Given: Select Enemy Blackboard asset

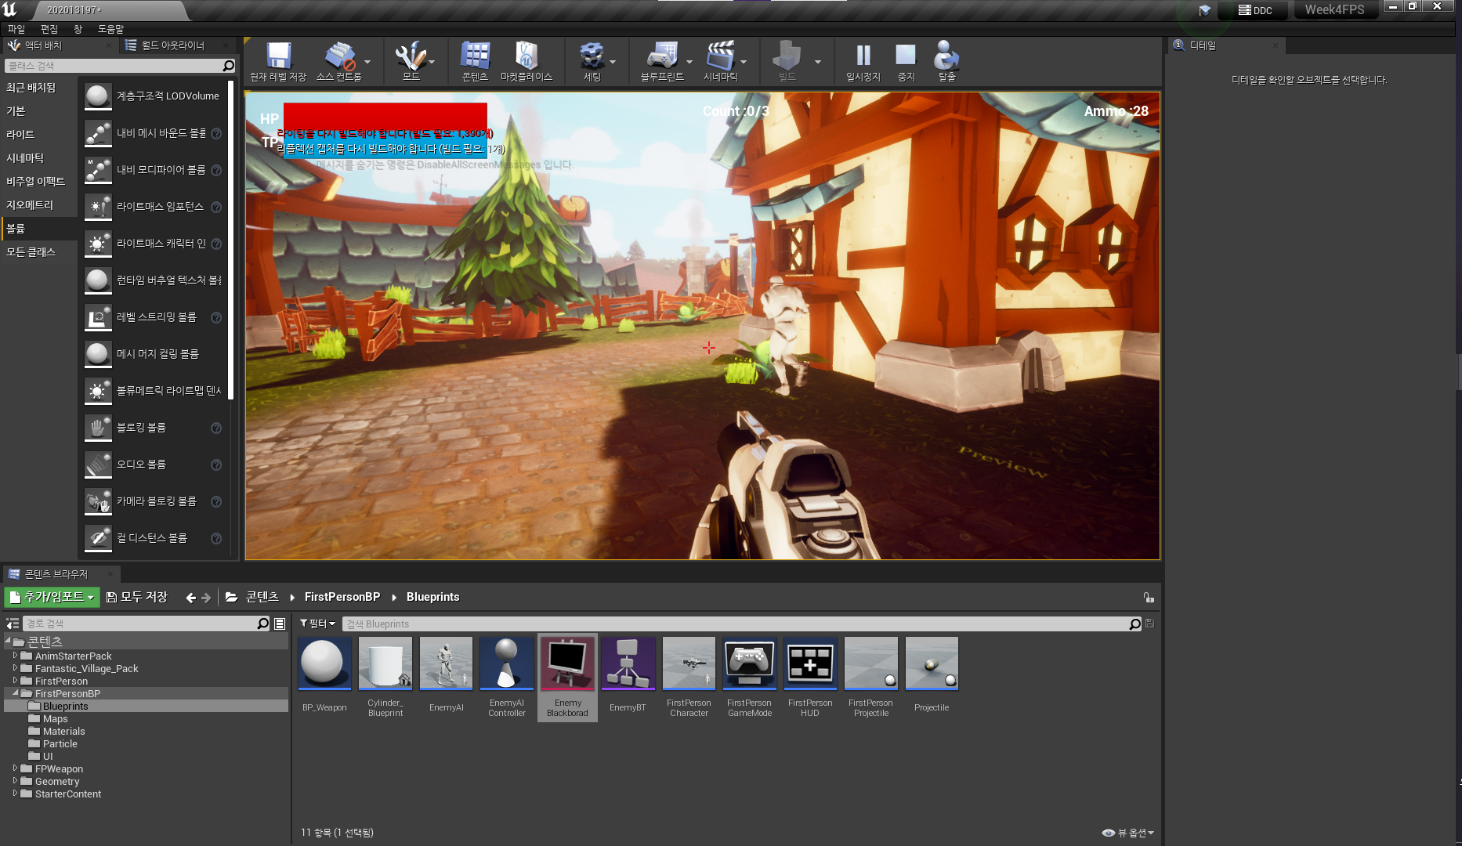Looking at the screenshot, I should pos(567,676).
